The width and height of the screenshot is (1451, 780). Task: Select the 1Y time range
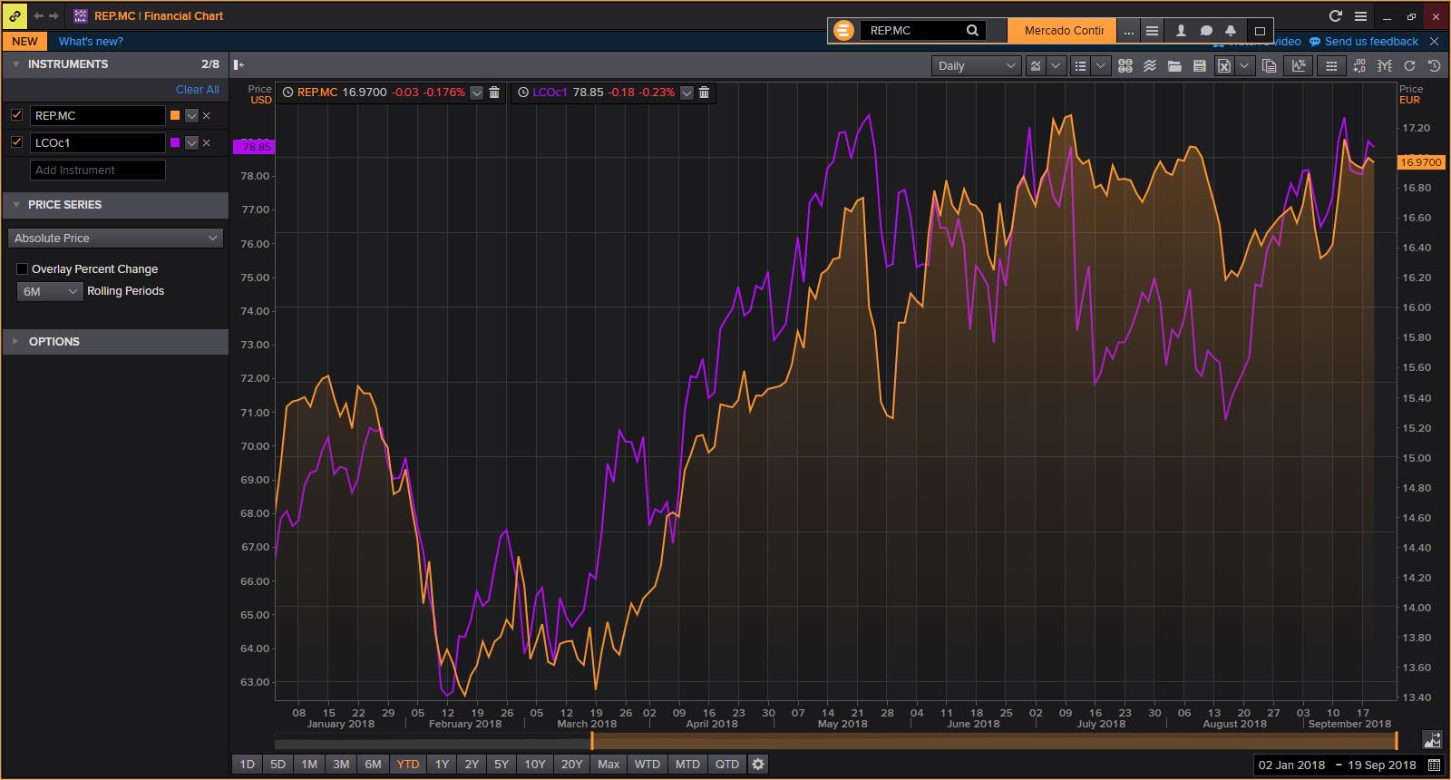tap(442, 765)
